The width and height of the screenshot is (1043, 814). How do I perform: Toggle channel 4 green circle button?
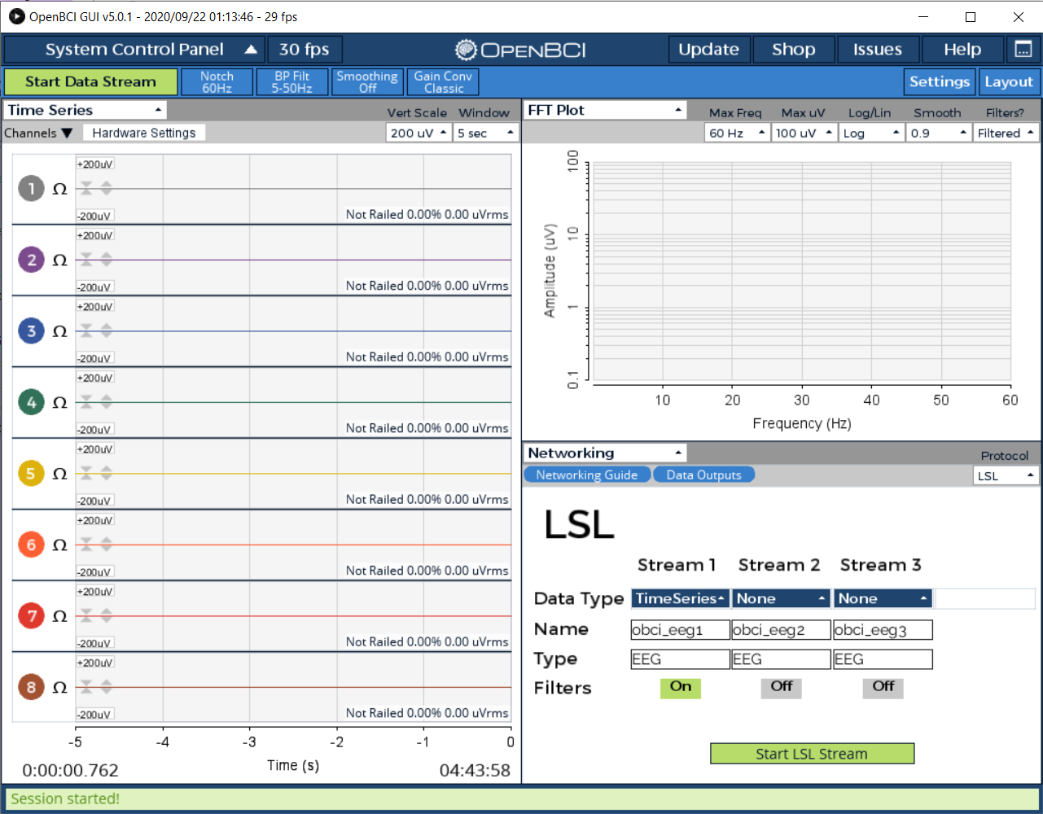32,402
